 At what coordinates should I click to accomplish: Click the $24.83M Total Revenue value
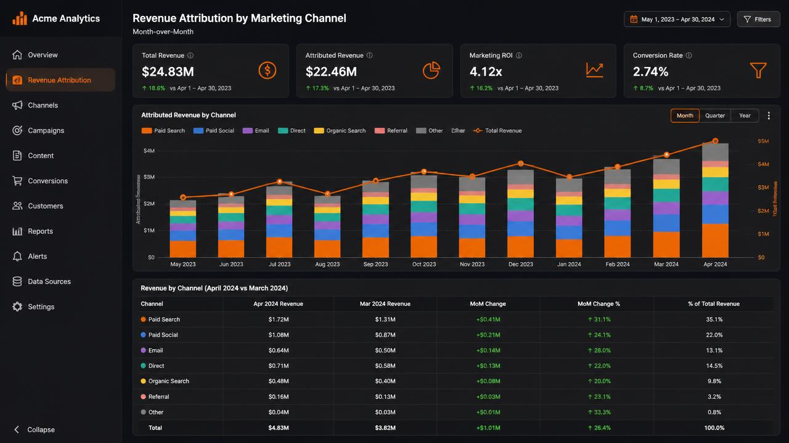coord(168,71)
